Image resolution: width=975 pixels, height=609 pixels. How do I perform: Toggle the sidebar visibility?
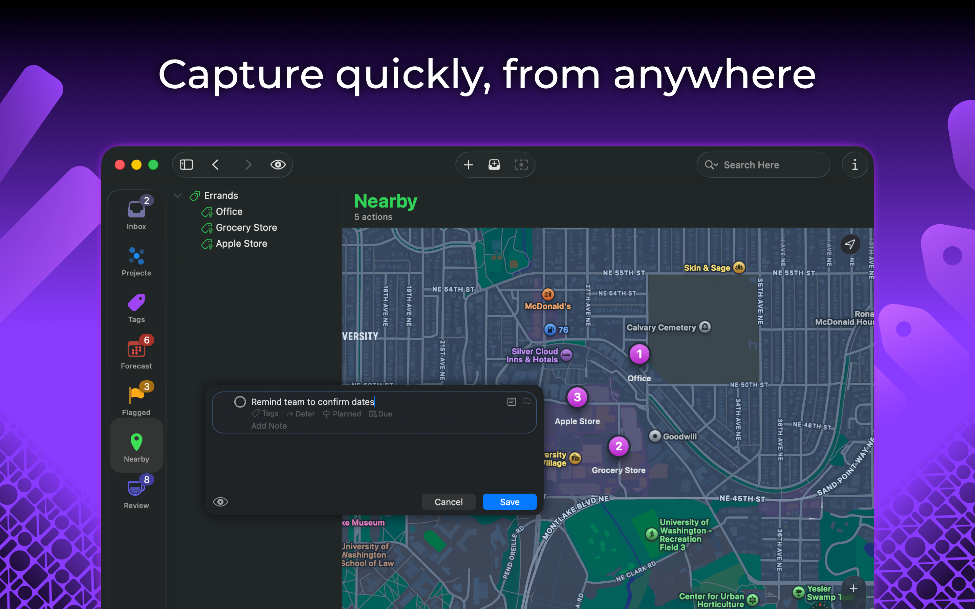click(186, 165)
